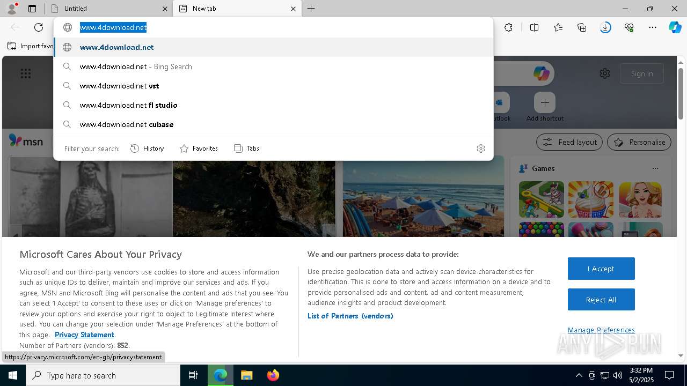This screenshot has width=687, height=386.
Task: Launch Firefox from the taskbar
Action: point(273,375)
